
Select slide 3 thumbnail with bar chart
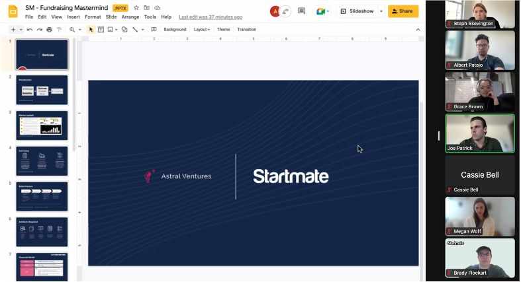click(42, 125)
